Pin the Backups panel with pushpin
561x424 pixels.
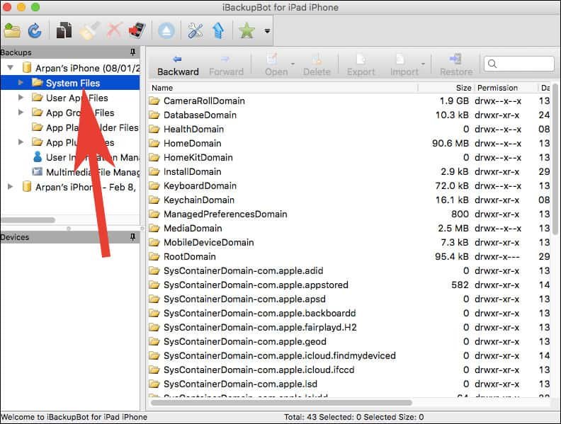click(x=132, y=53)
